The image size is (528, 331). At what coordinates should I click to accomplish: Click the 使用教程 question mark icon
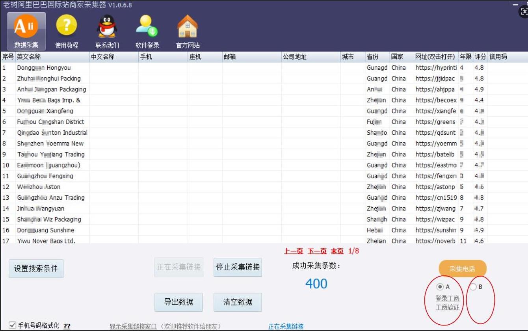(67, 30)
